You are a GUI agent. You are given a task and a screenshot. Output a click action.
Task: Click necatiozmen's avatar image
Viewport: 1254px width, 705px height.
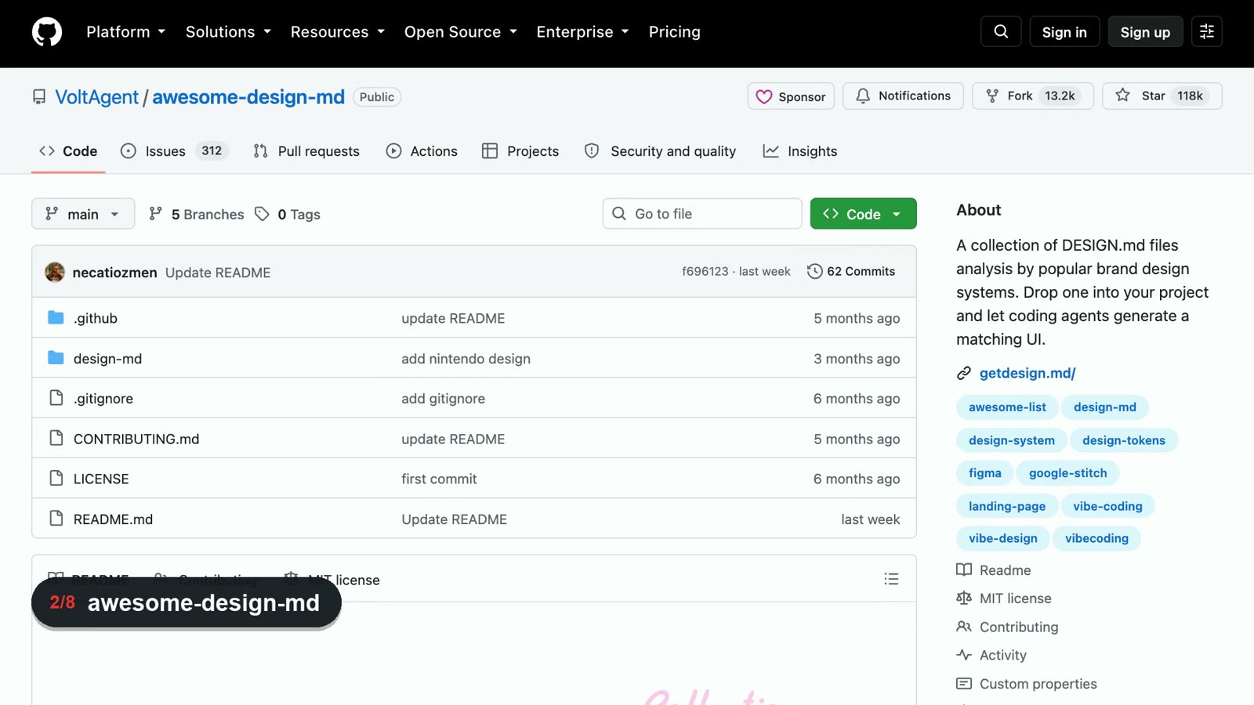pyautogui.click(x=55, y=272)
